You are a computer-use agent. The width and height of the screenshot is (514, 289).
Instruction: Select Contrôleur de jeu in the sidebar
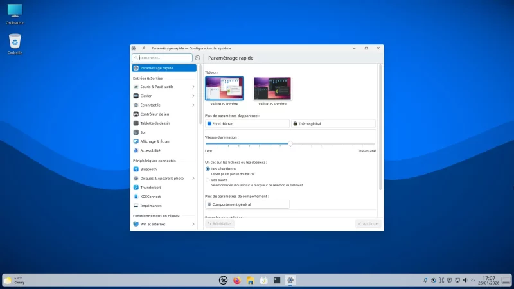(155, 114)
